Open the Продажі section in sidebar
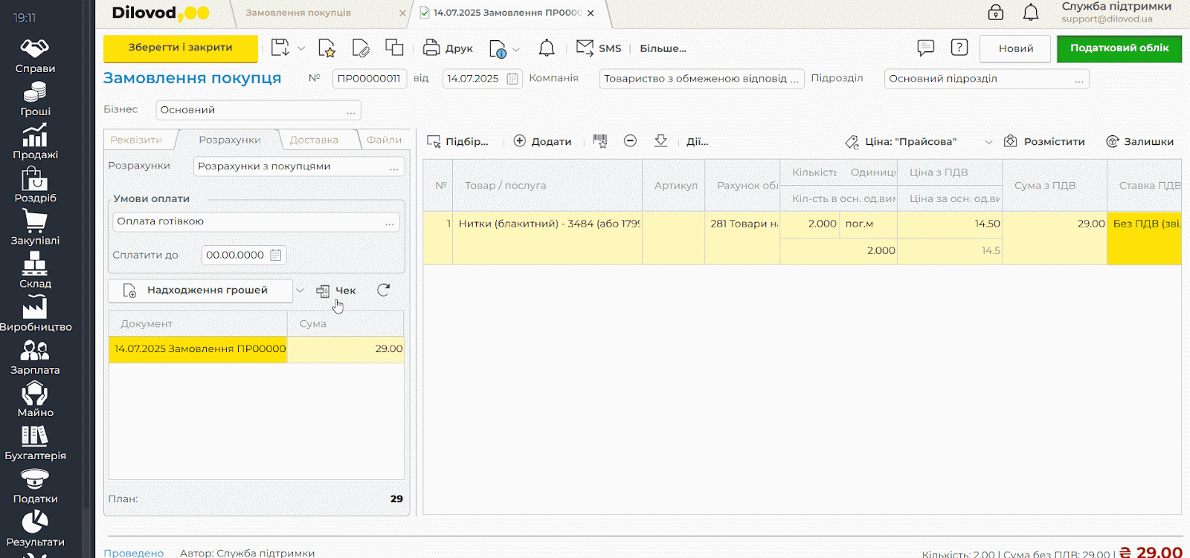Image resolution: width=1190 pixels, height=558 pixels. click(x=35, y=142)
